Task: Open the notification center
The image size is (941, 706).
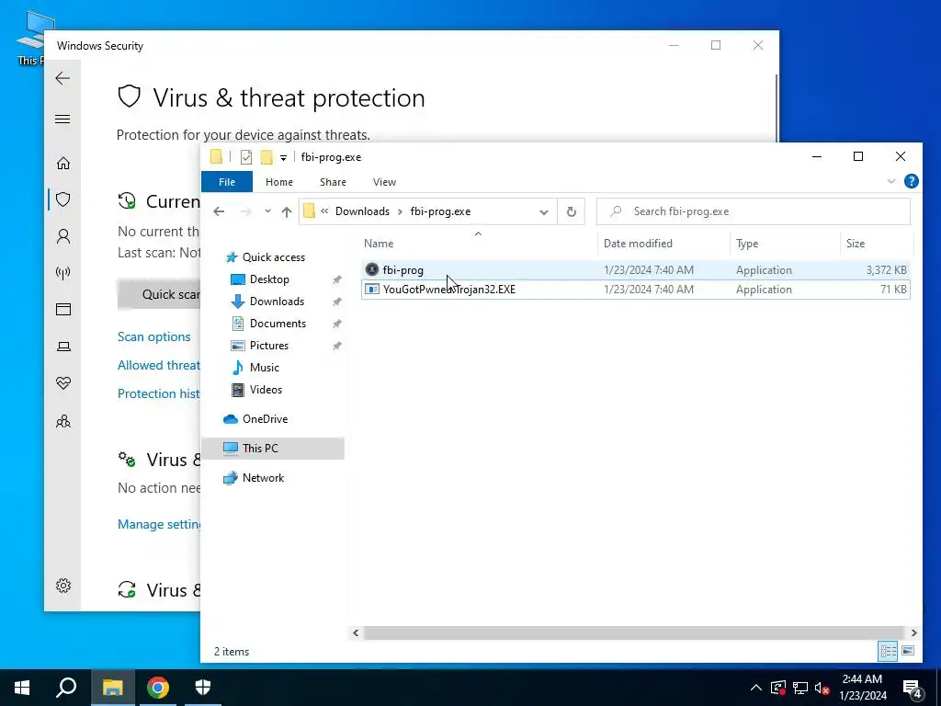Action: tap(913, 688)
